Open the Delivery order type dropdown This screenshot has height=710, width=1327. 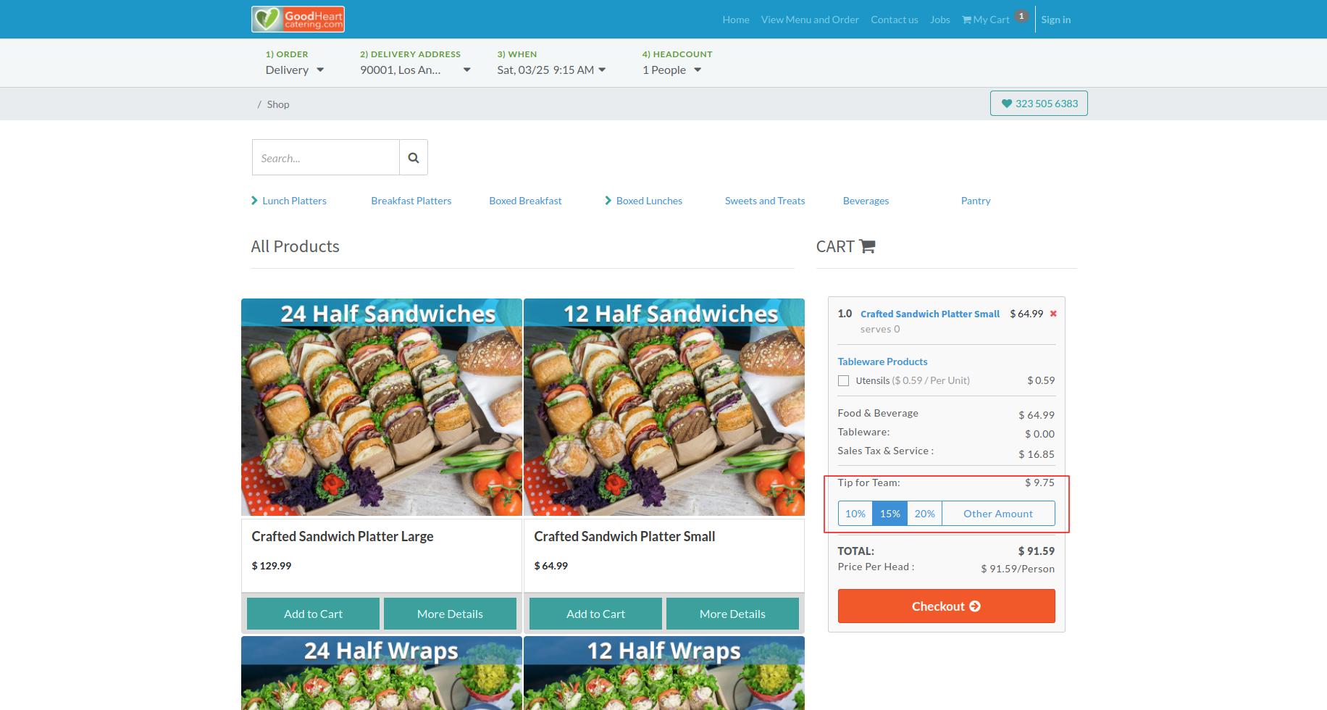tap(295, 70)
